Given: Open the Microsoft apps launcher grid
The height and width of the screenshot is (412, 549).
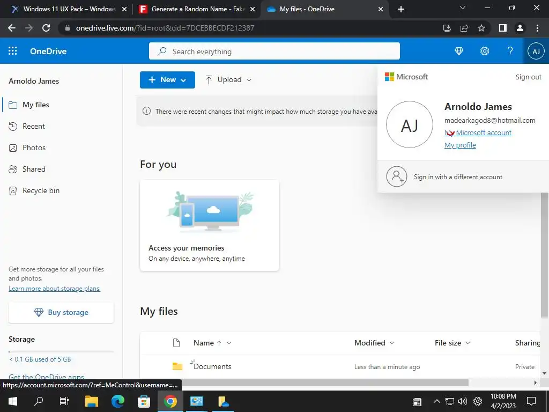Looking at the screenshot, I should click(13, 51).
